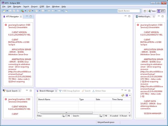Click the Save All toolbar icon

click(14, 11)
